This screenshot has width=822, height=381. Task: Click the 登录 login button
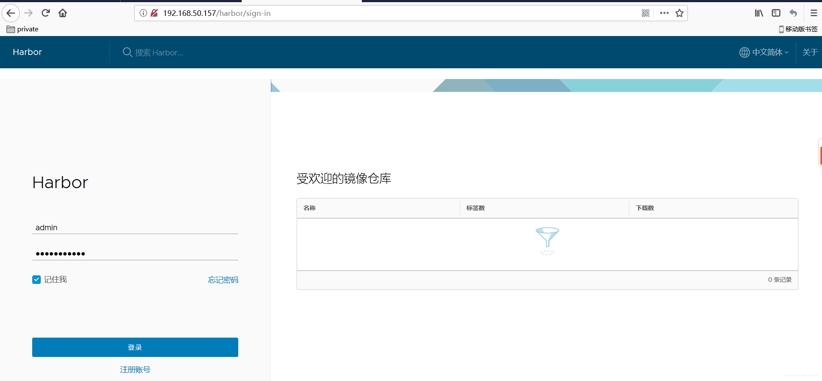135,347
